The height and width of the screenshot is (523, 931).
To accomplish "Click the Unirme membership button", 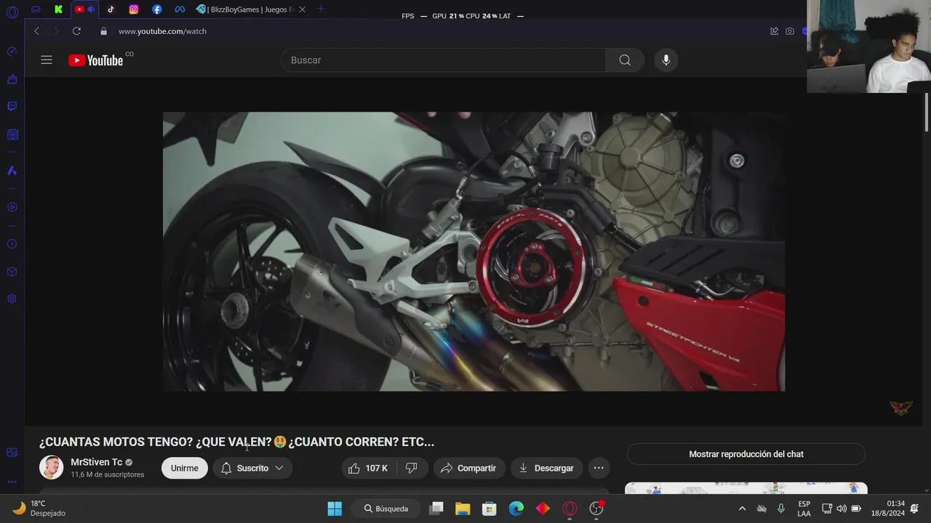I will click(x=184, y=469).
